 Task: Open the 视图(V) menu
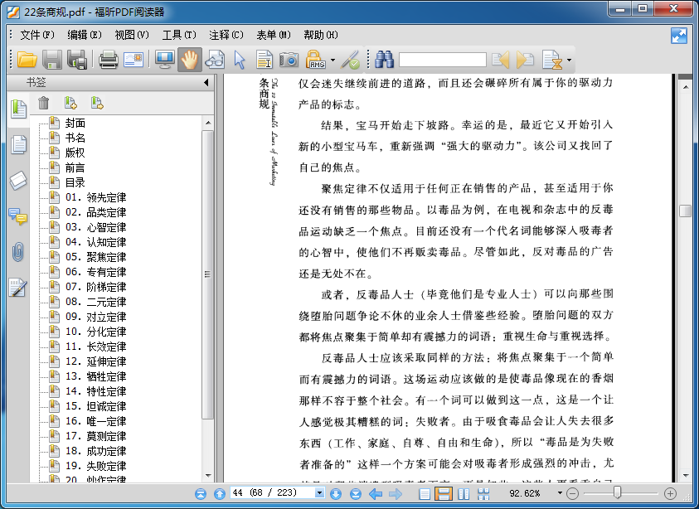pyautogui.click(x=132, y=35)
